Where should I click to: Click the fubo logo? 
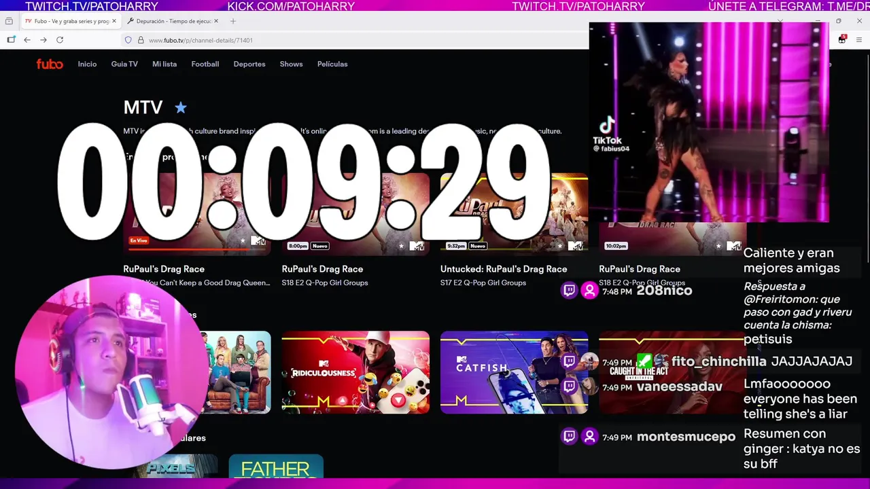click(50, 64)
